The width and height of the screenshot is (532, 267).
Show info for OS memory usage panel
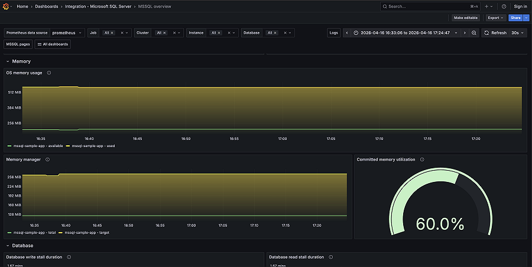click(49, 73)
